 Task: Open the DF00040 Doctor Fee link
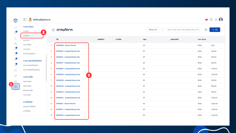(68, 86)
